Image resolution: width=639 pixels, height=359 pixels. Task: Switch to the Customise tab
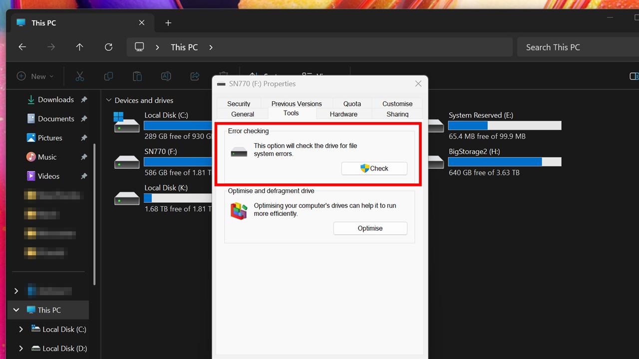click(x=397, y=104)
